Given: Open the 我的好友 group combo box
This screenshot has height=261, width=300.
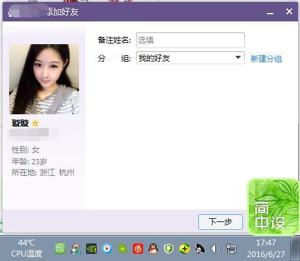Looking at the screenshot, I should click(x=190, y=58).
